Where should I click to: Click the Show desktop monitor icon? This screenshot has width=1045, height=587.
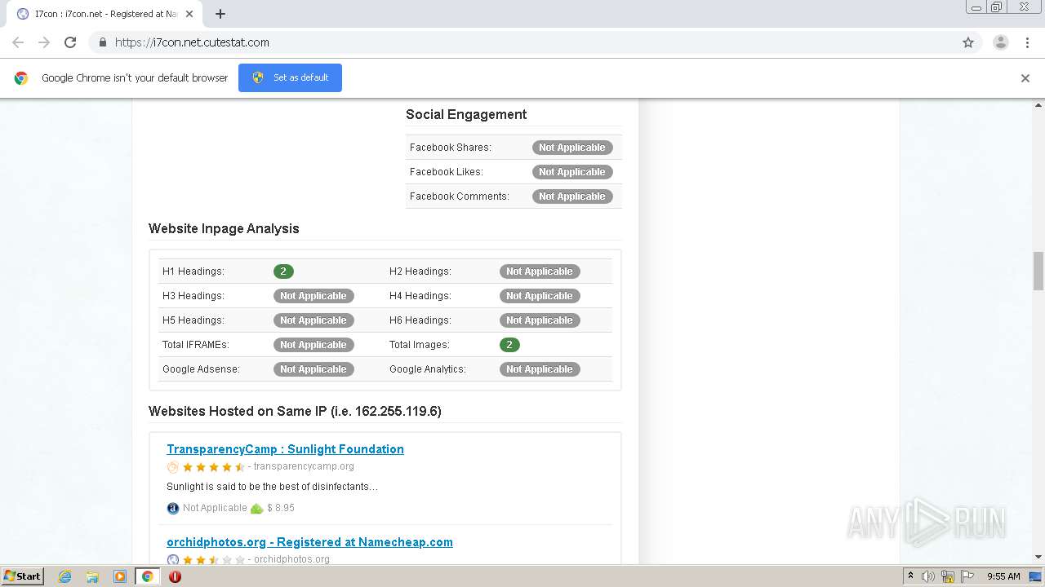[x=1036, y=576]
